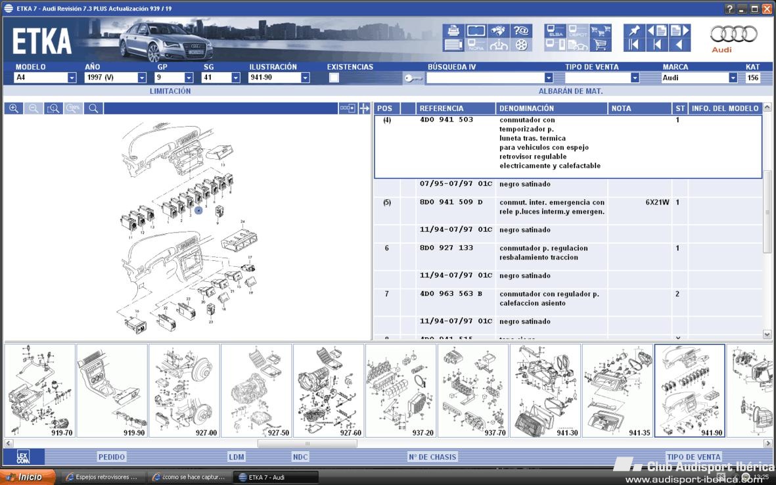Expand the Año dropdown showing 1997 (V)
Image resolution: width=776 pixels, height=485 pixels.
pyautogui.click(x=142, y=78)
